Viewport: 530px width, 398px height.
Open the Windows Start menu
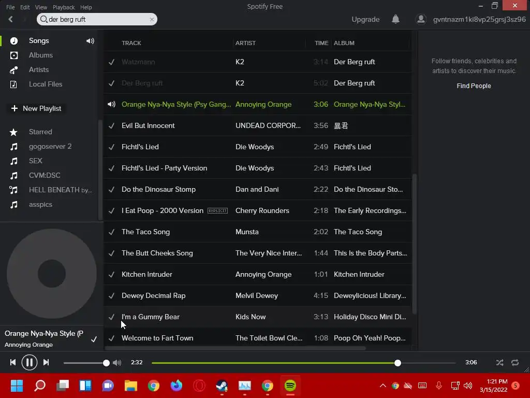pyautogui.click(x=17, y=386)
